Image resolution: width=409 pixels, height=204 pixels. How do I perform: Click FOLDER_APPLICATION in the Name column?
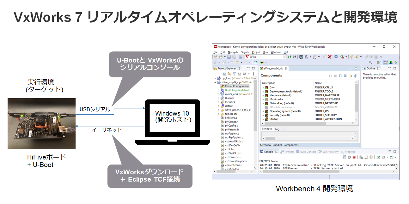[x=328, y=119]
